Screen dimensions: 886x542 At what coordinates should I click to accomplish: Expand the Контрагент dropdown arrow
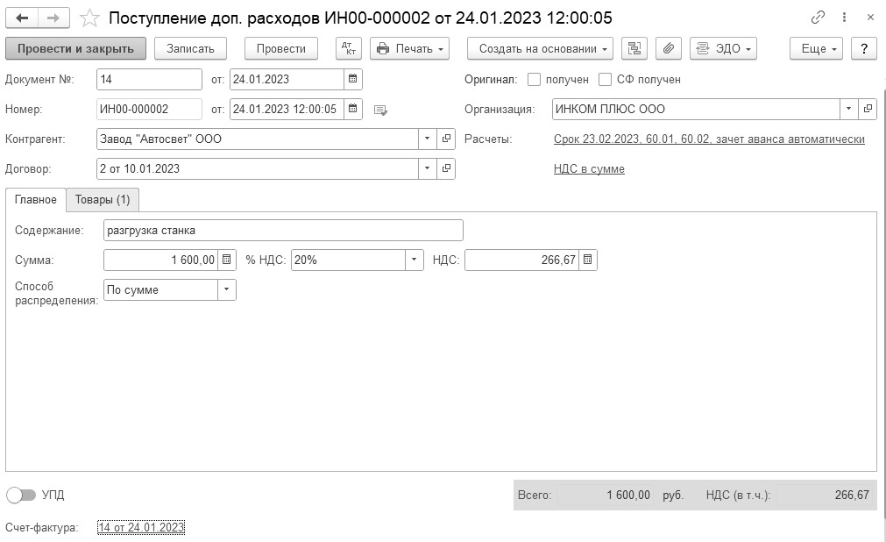427,139
